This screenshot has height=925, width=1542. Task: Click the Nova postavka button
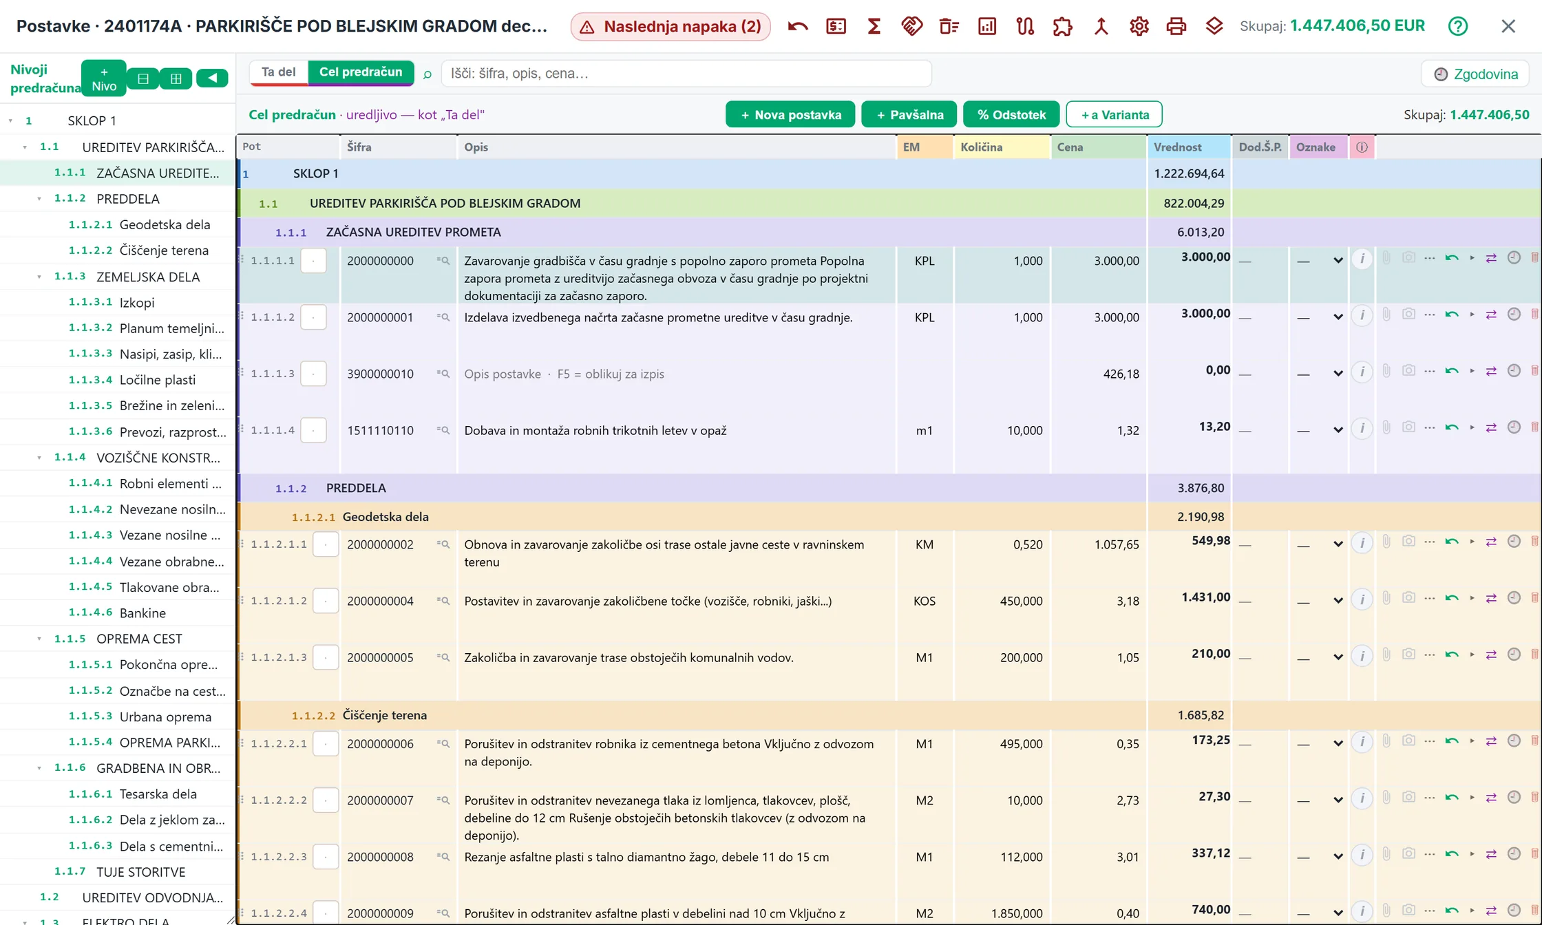click(x=790, y=114)
